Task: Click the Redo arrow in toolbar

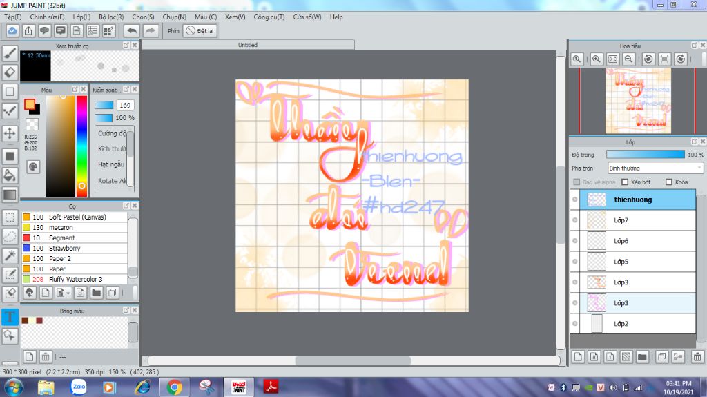Action: point(151,30)
